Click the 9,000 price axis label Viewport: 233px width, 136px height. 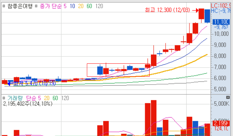(220, 45)
